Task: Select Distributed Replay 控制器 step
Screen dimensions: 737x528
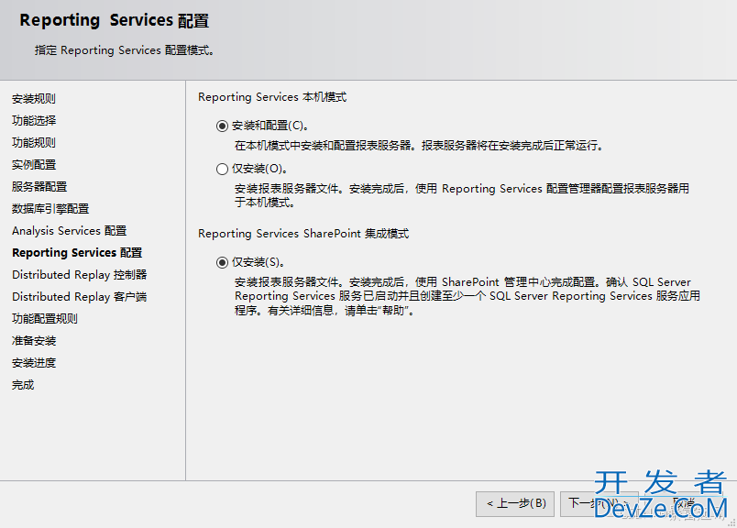Action: [x=80, y=275]
